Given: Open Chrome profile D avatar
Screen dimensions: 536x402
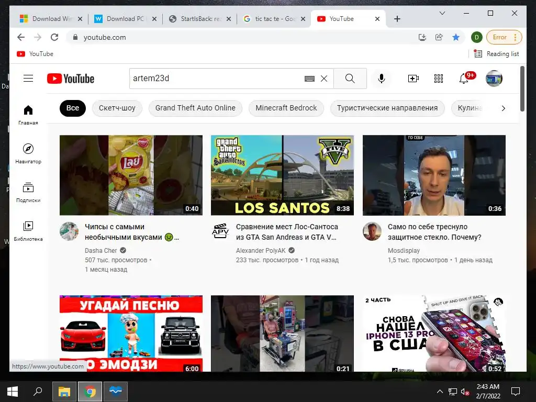Looking at the screenshot, I should pos(476,37).
